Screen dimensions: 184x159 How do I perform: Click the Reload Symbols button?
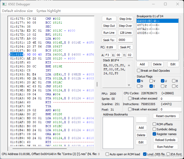pos(165,140)
